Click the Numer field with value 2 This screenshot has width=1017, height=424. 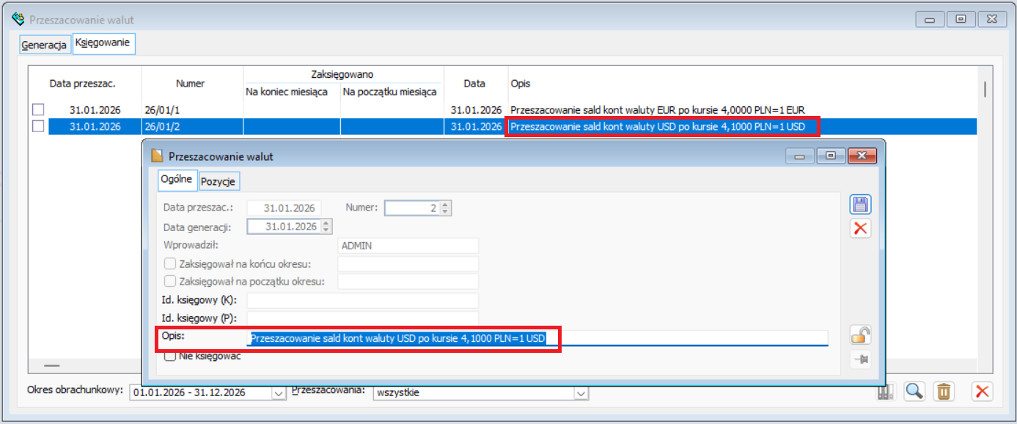coord(412,208)
